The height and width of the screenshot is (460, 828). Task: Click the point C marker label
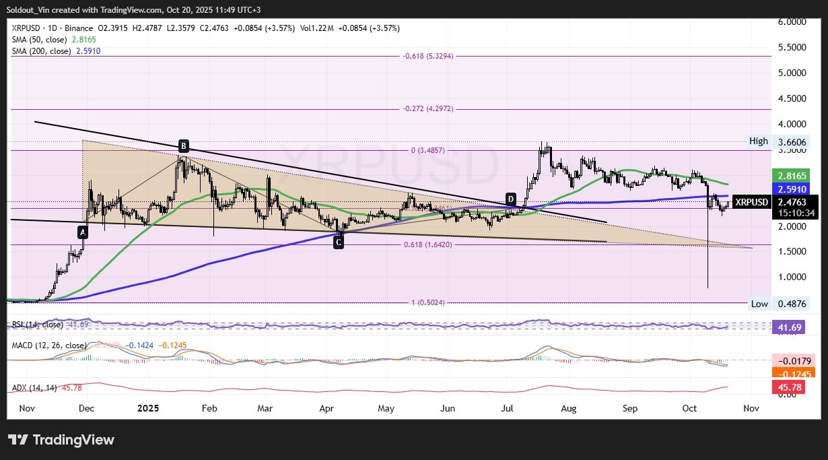coord(339,242)
